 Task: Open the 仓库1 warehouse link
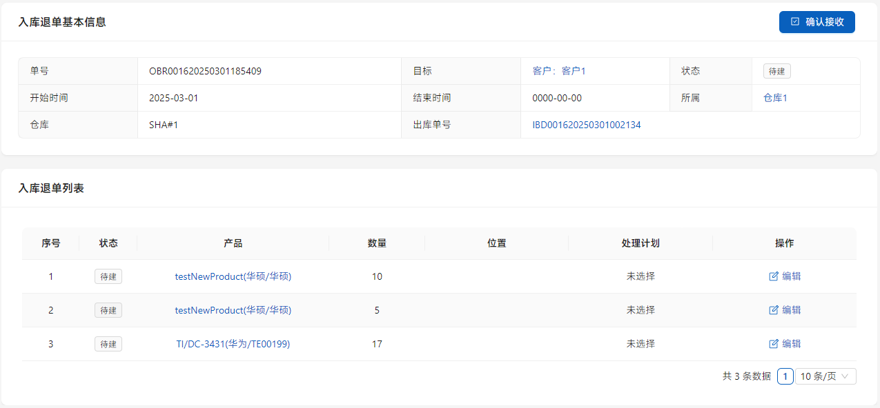(775, 98)
